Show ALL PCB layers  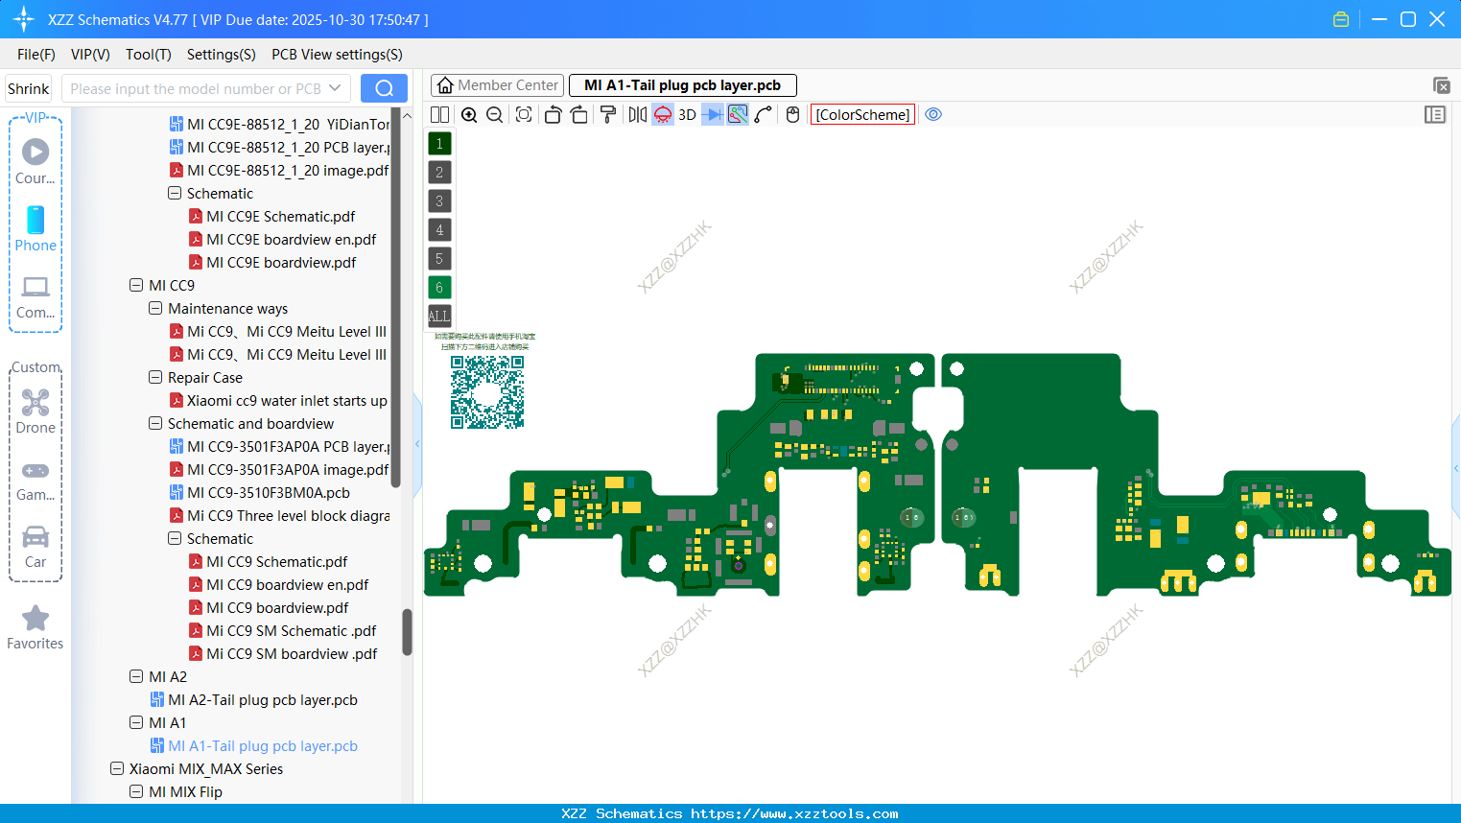pos(438,316)
